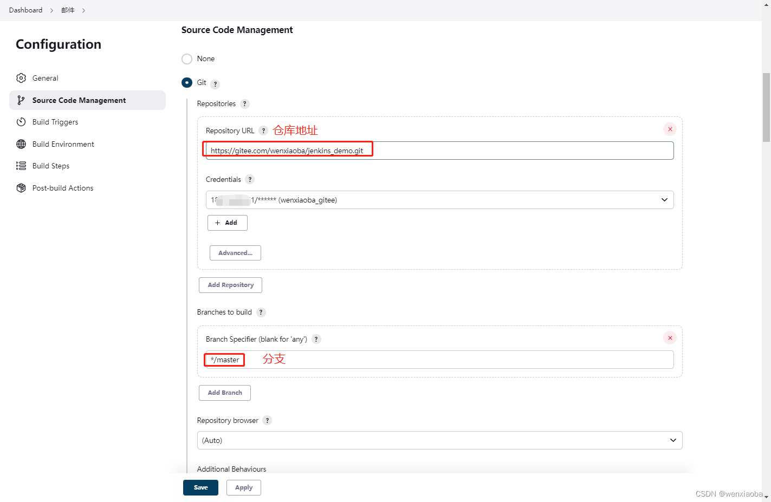This screenshot has width=771, height=502.
Task: Click the Source Code Management branch icon
Action: 21,100
